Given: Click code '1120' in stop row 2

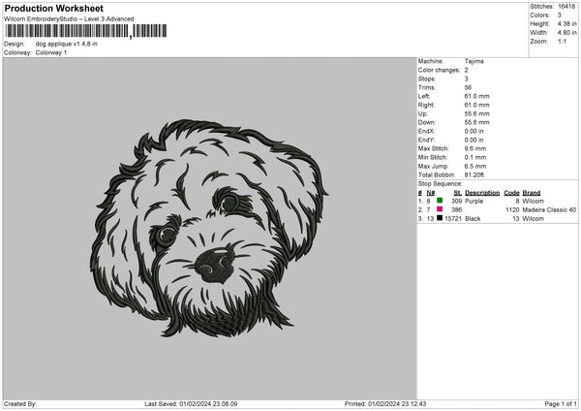Looking at the screenshot, I should point(512,210).
